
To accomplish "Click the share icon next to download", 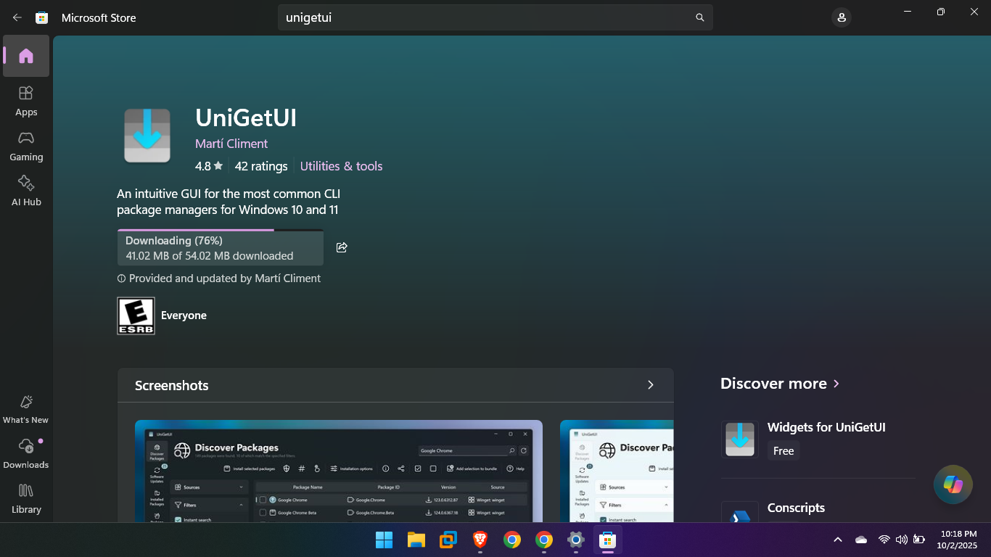I will (342, 247).
